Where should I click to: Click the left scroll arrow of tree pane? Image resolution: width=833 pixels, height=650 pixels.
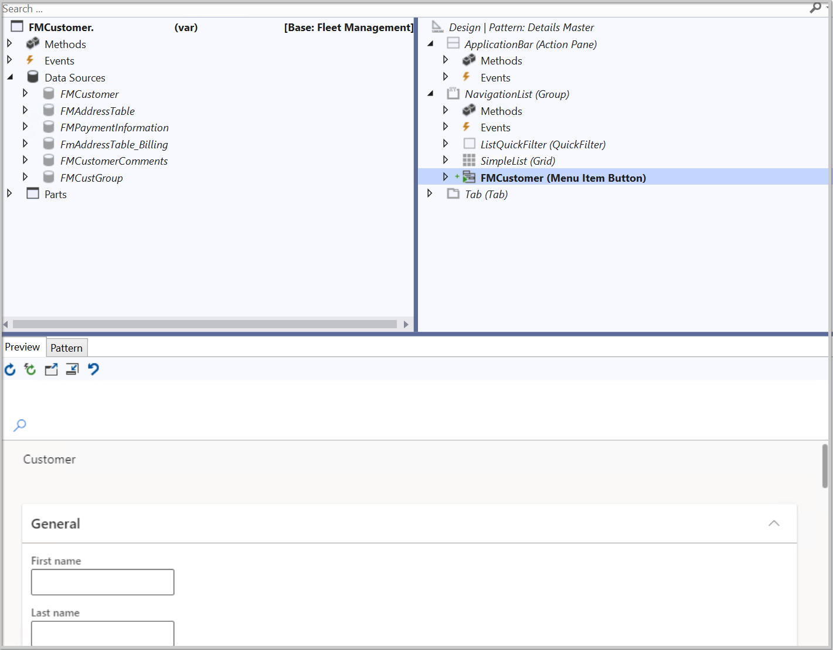click(x=6, y=324)
